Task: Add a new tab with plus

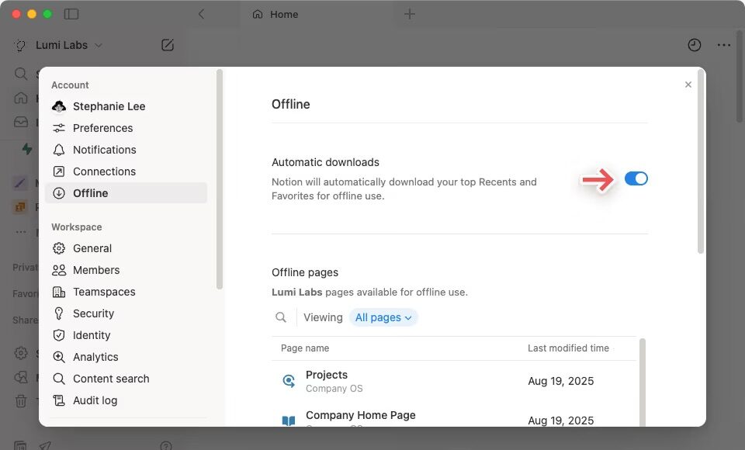Action: pyautogui.click(x=410, y=14)
